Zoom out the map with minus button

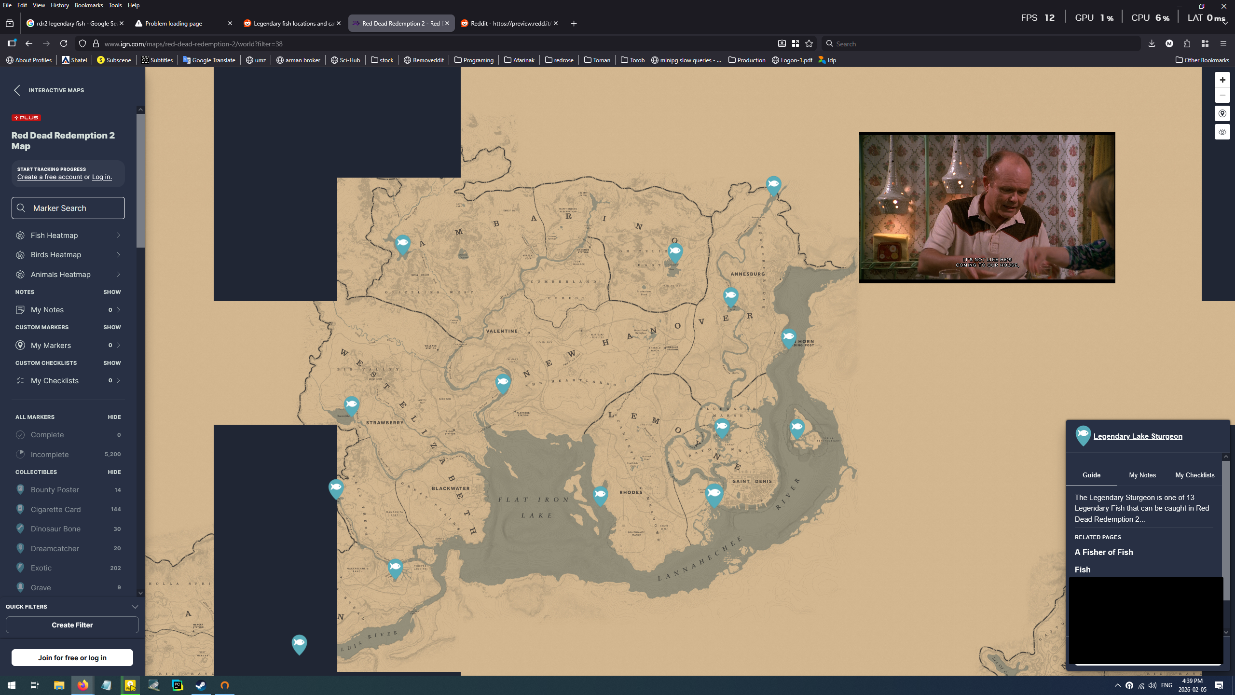pos(1222,96)
